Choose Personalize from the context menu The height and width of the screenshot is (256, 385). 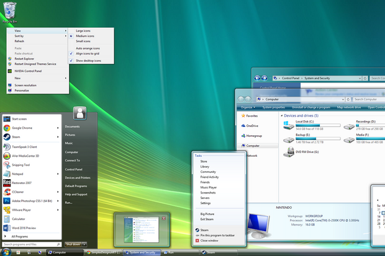point(22,90)
